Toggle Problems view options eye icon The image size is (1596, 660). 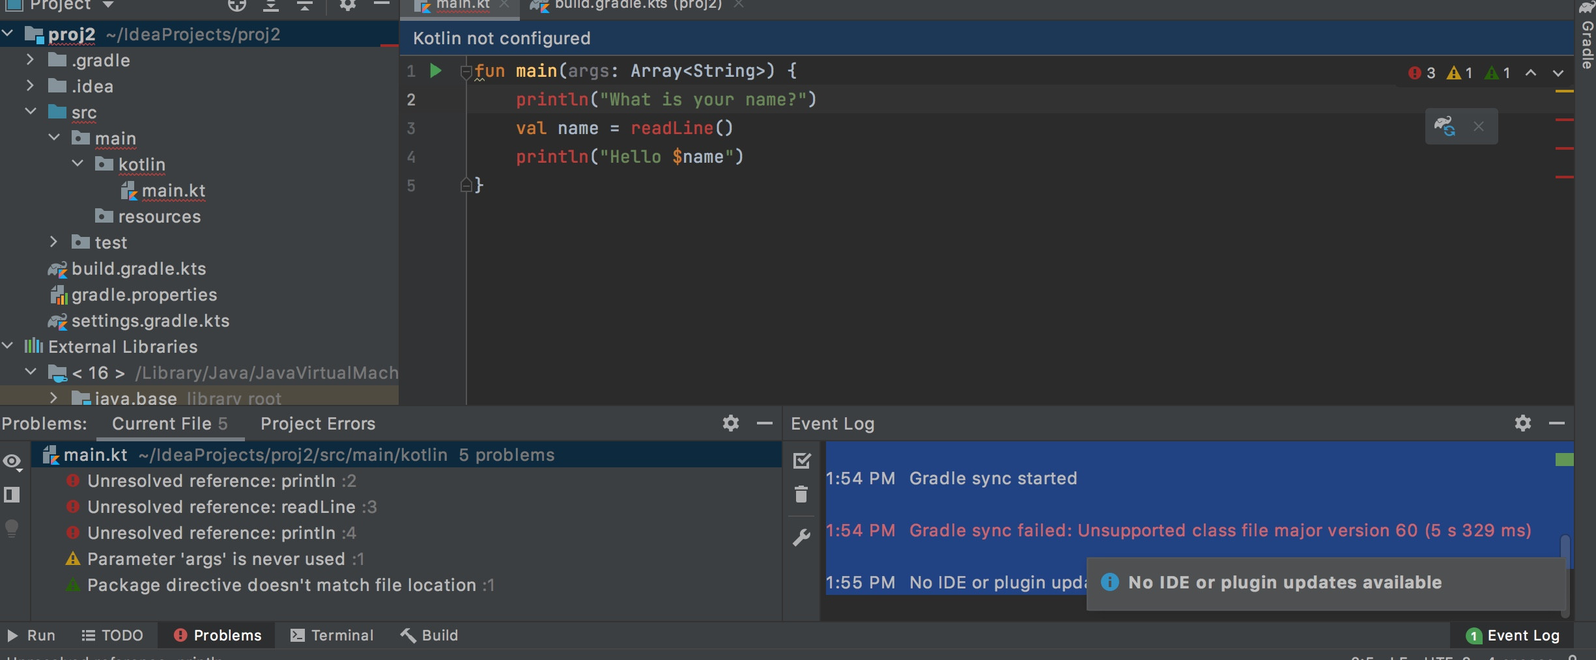coord(12,461)
